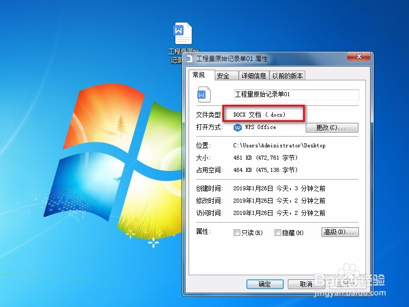Open the 详细信息 tab
The height and width of the screenshot is (307, 409).
click(254, 76)
